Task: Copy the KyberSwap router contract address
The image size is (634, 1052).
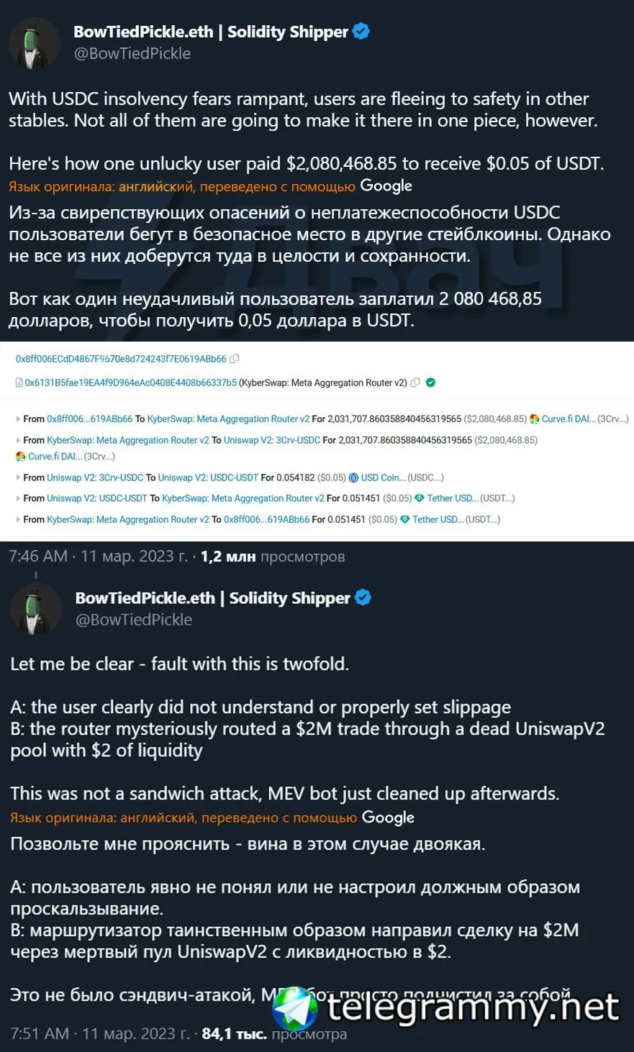Action: (415, 383)
